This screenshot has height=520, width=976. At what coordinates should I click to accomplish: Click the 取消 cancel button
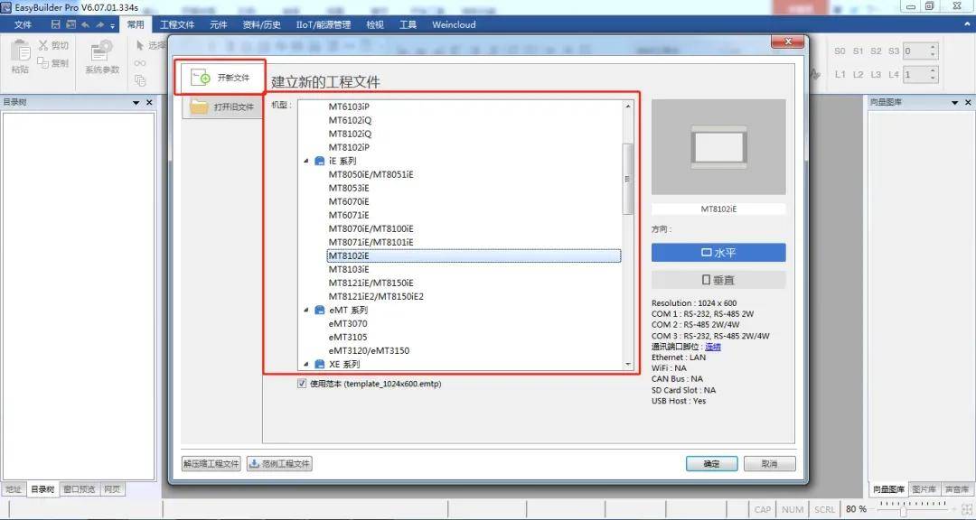coord(769,463)
